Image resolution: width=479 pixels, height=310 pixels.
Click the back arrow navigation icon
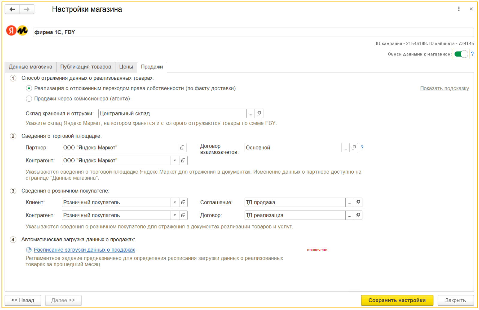click(12, 9)
